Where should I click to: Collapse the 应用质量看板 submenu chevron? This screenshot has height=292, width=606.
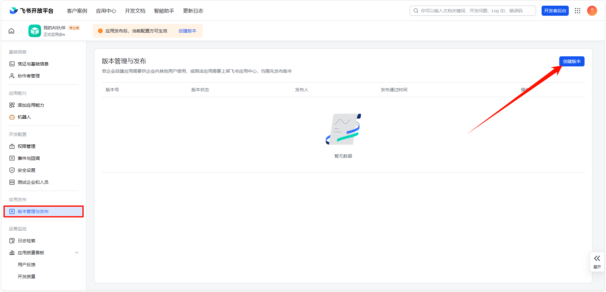(x=77, y=253)
